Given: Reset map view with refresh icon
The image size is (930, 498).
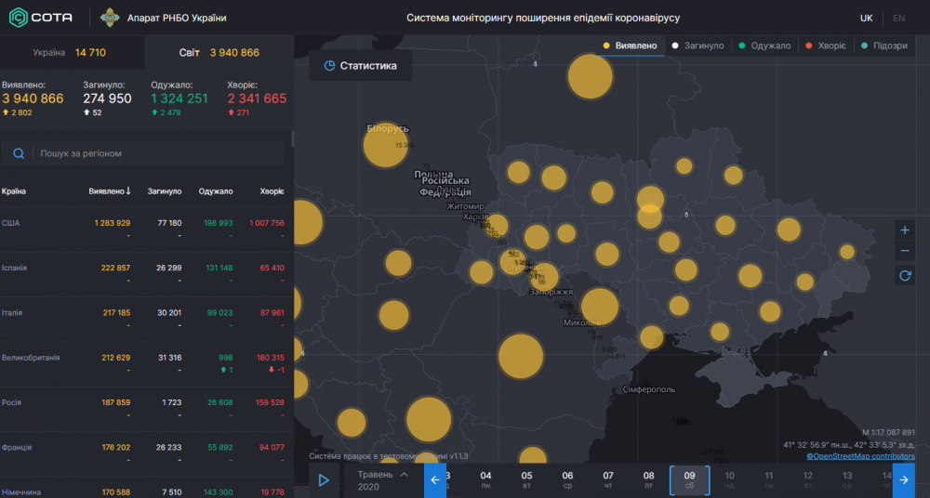Looking at the screenshot, I should tap(905, 275).
